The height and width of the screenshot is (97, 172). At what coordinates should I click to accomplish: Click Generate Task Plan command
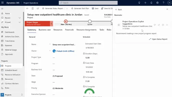[x=80, y=8]
